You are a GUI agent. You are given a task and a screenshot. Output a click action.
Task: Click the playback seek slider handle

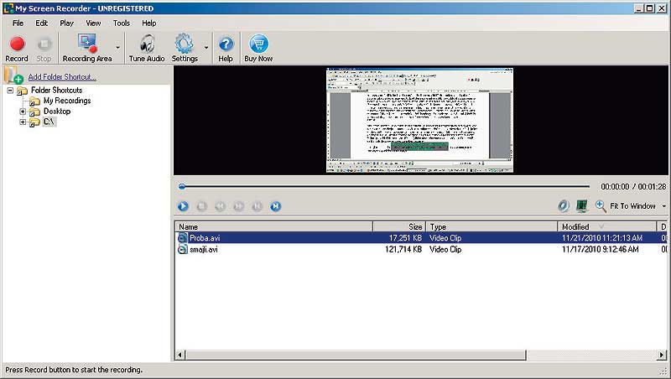coord(182,186)
